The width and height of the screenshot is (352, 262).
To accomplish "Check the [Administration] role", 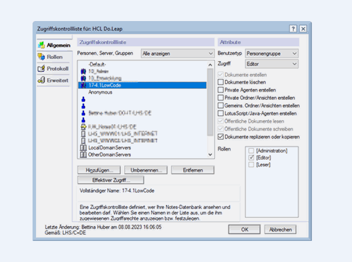I will 251,151.
